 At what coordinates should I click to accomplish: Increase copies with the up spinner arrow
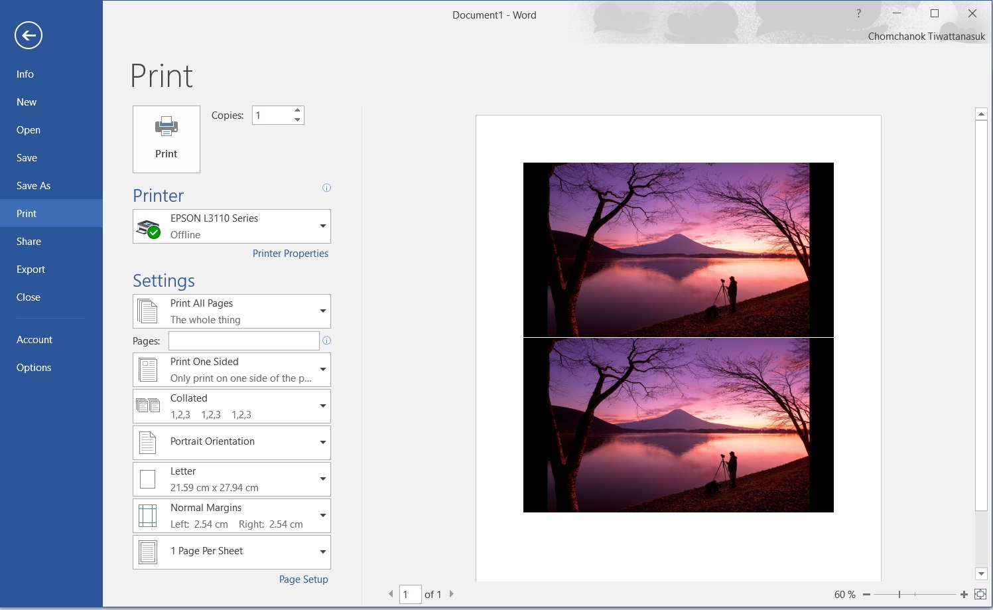297,110
